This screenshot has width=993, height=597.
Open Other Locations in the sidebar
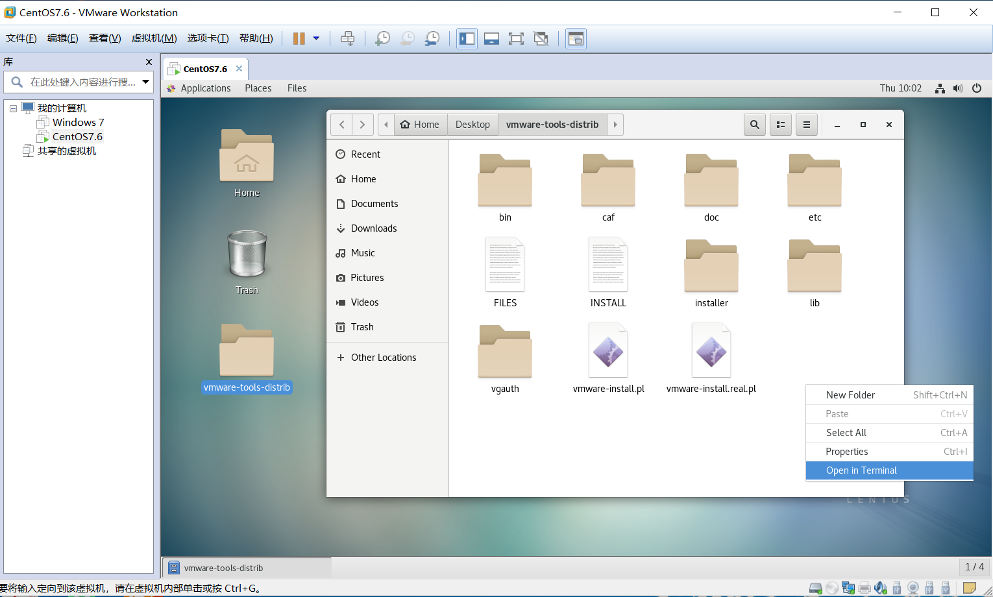[387, 358]
